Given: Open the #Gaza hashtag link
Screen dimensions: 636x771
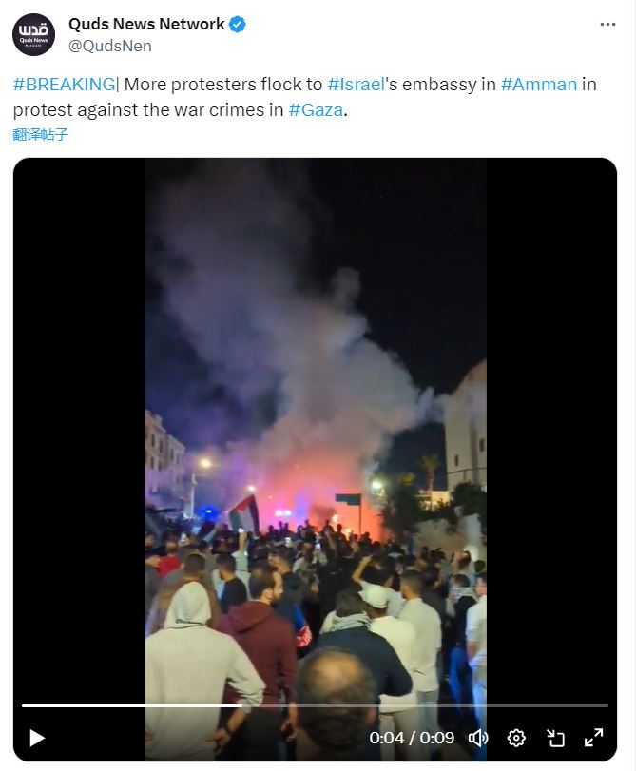Looking at the screenshot, I should pos(316,109).
